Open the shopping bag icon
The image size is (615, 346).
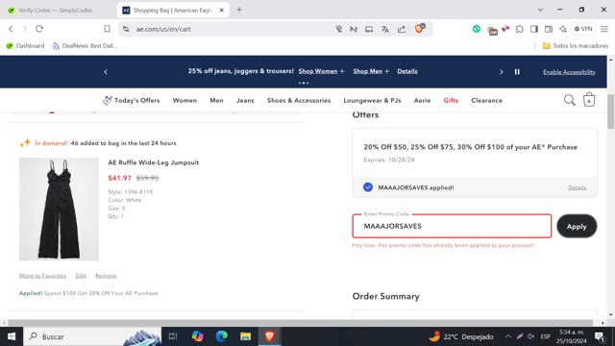point(589,100)
